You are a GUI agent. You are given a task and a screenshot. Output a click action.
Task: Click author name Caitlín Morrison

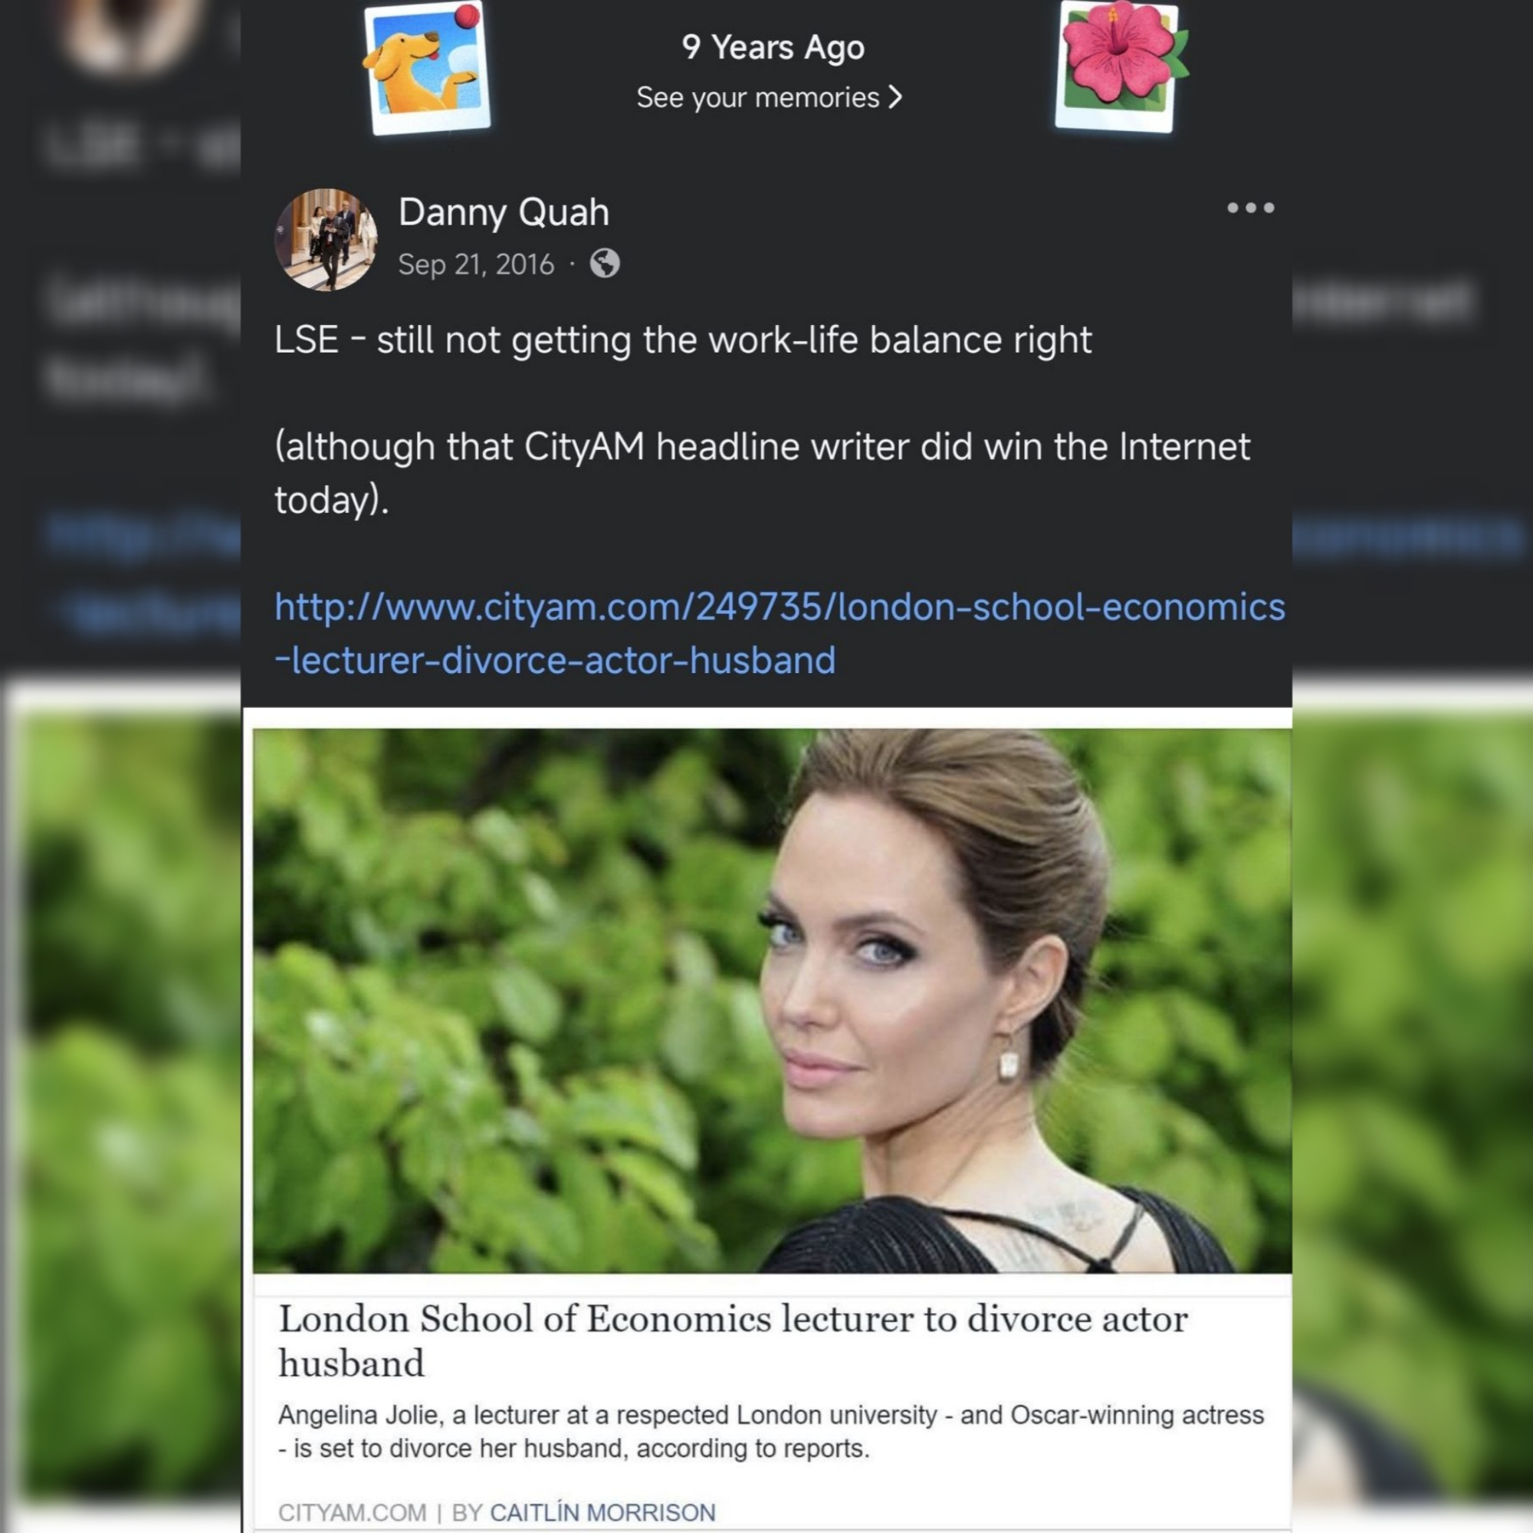point(603,1512)
